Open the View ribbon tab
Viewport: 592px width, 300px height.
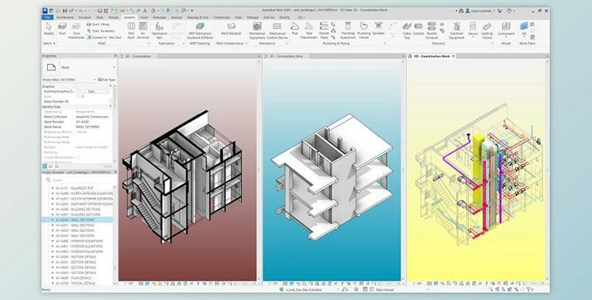point(238,17)
